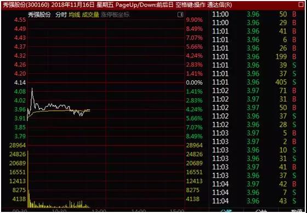Select the 11:03 trade with volume 2

(x=254, y=141)
